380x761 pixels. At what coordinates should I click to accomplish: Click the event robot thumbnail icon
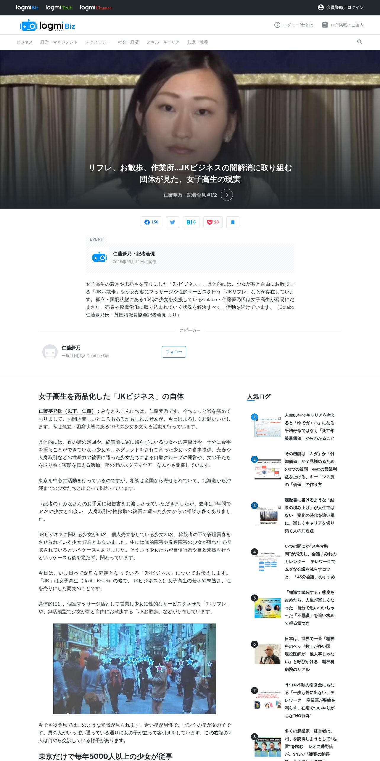click(99, 258)
